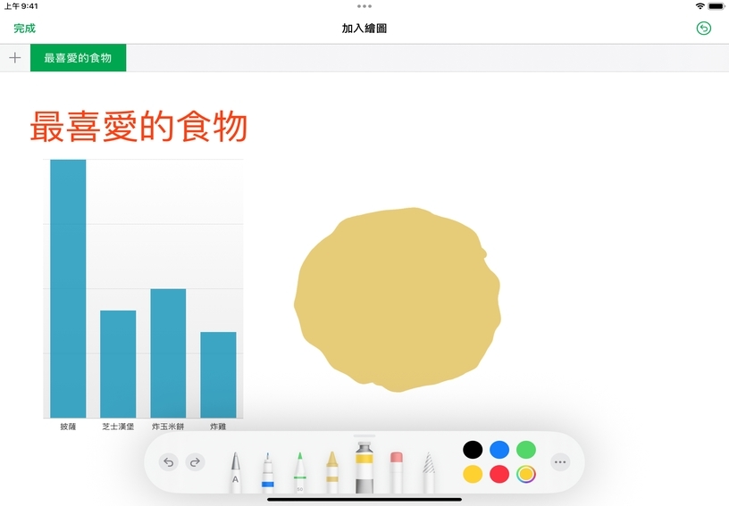Open the multitasking dots at screen top
729x506 pixels.
[x=364, y=6]
